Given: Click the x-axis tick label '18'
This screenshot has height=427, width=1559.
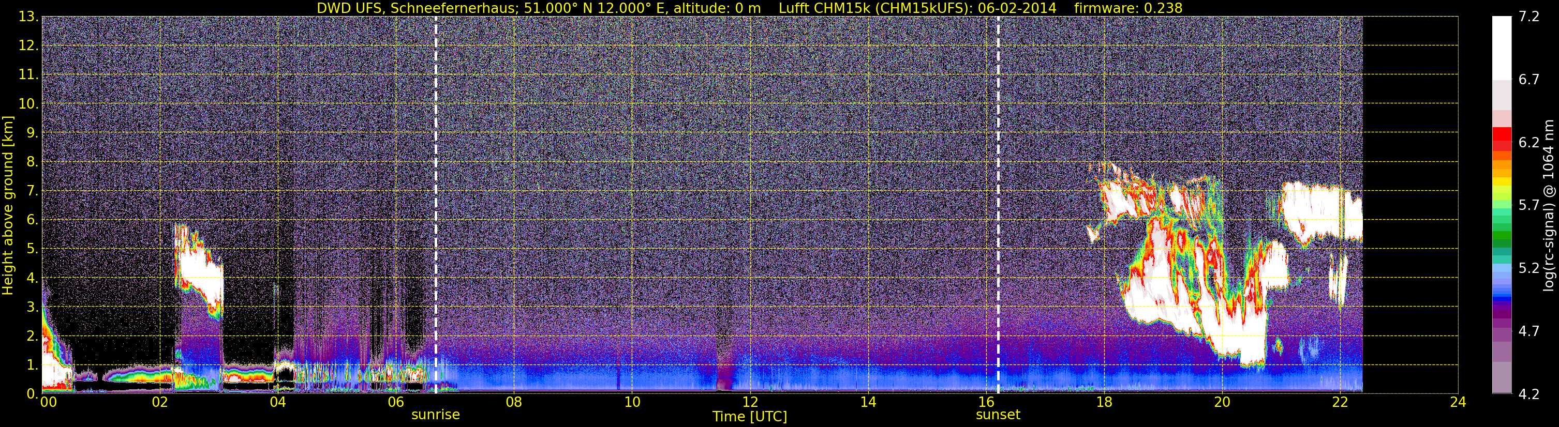Looking at the screenshot, I should tap(1104, 402).
